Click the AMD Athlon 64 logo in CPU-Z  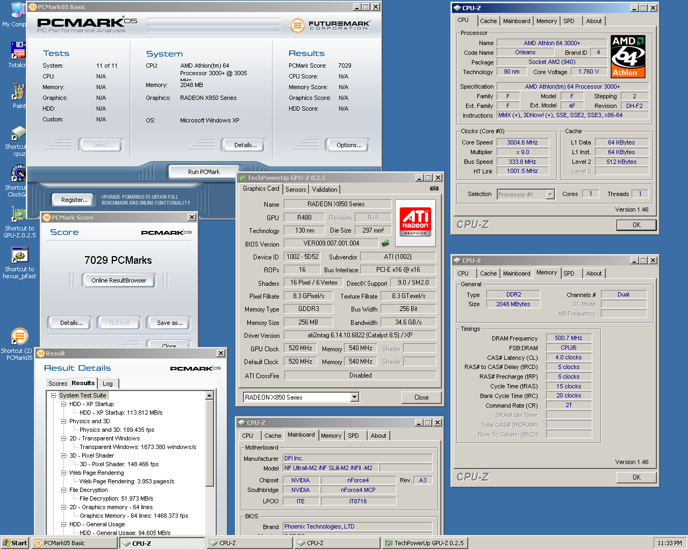(x=628, y=57)
